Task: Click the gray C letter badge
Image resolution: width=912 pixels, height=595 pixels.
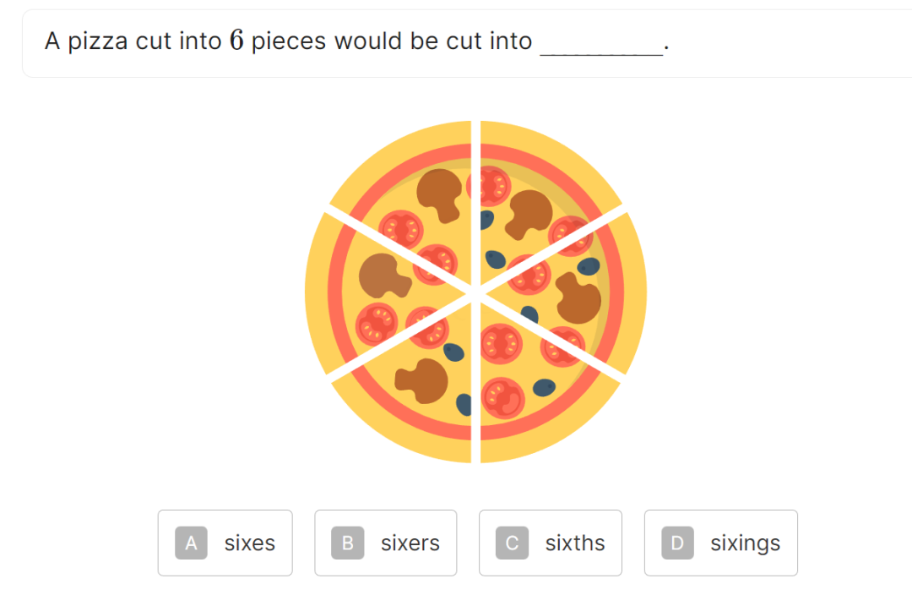Action: click(x=512, y=543)
